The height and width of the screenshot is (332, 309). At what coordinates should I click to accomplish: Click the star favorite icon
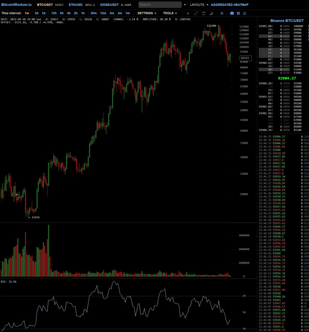(x=222, y=13)
